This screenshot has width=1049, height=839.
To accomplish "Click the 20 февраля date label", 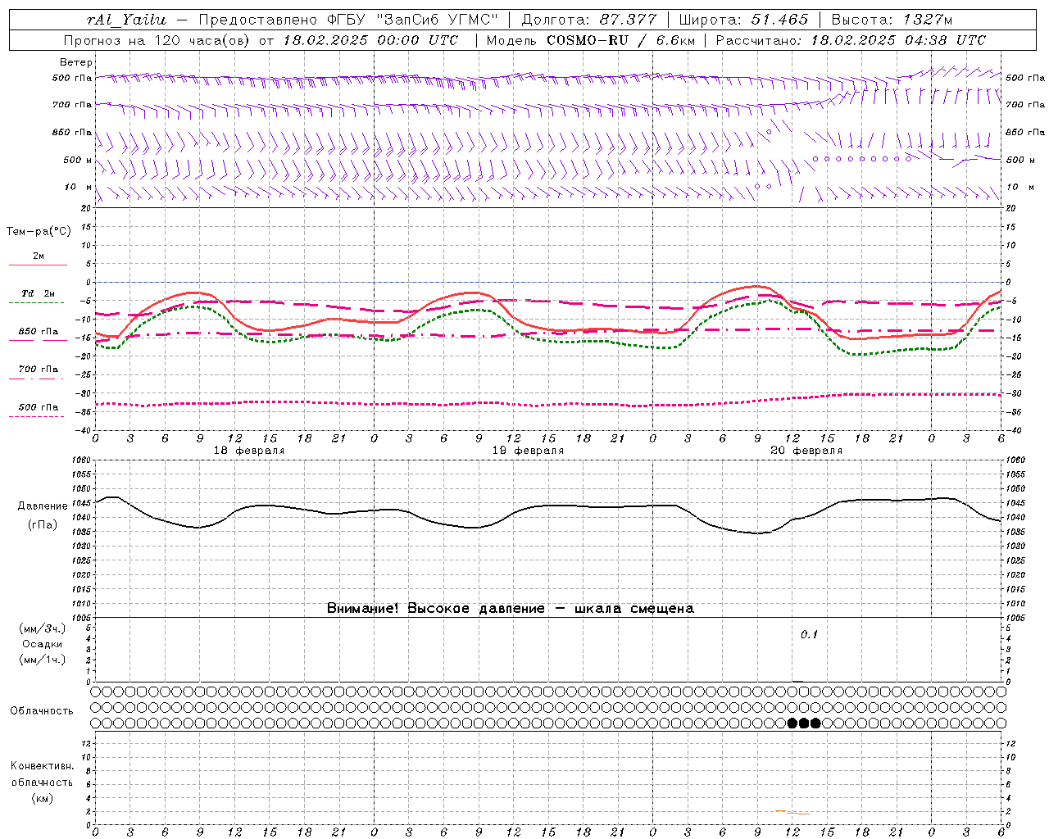I will (x=806, y=451).
